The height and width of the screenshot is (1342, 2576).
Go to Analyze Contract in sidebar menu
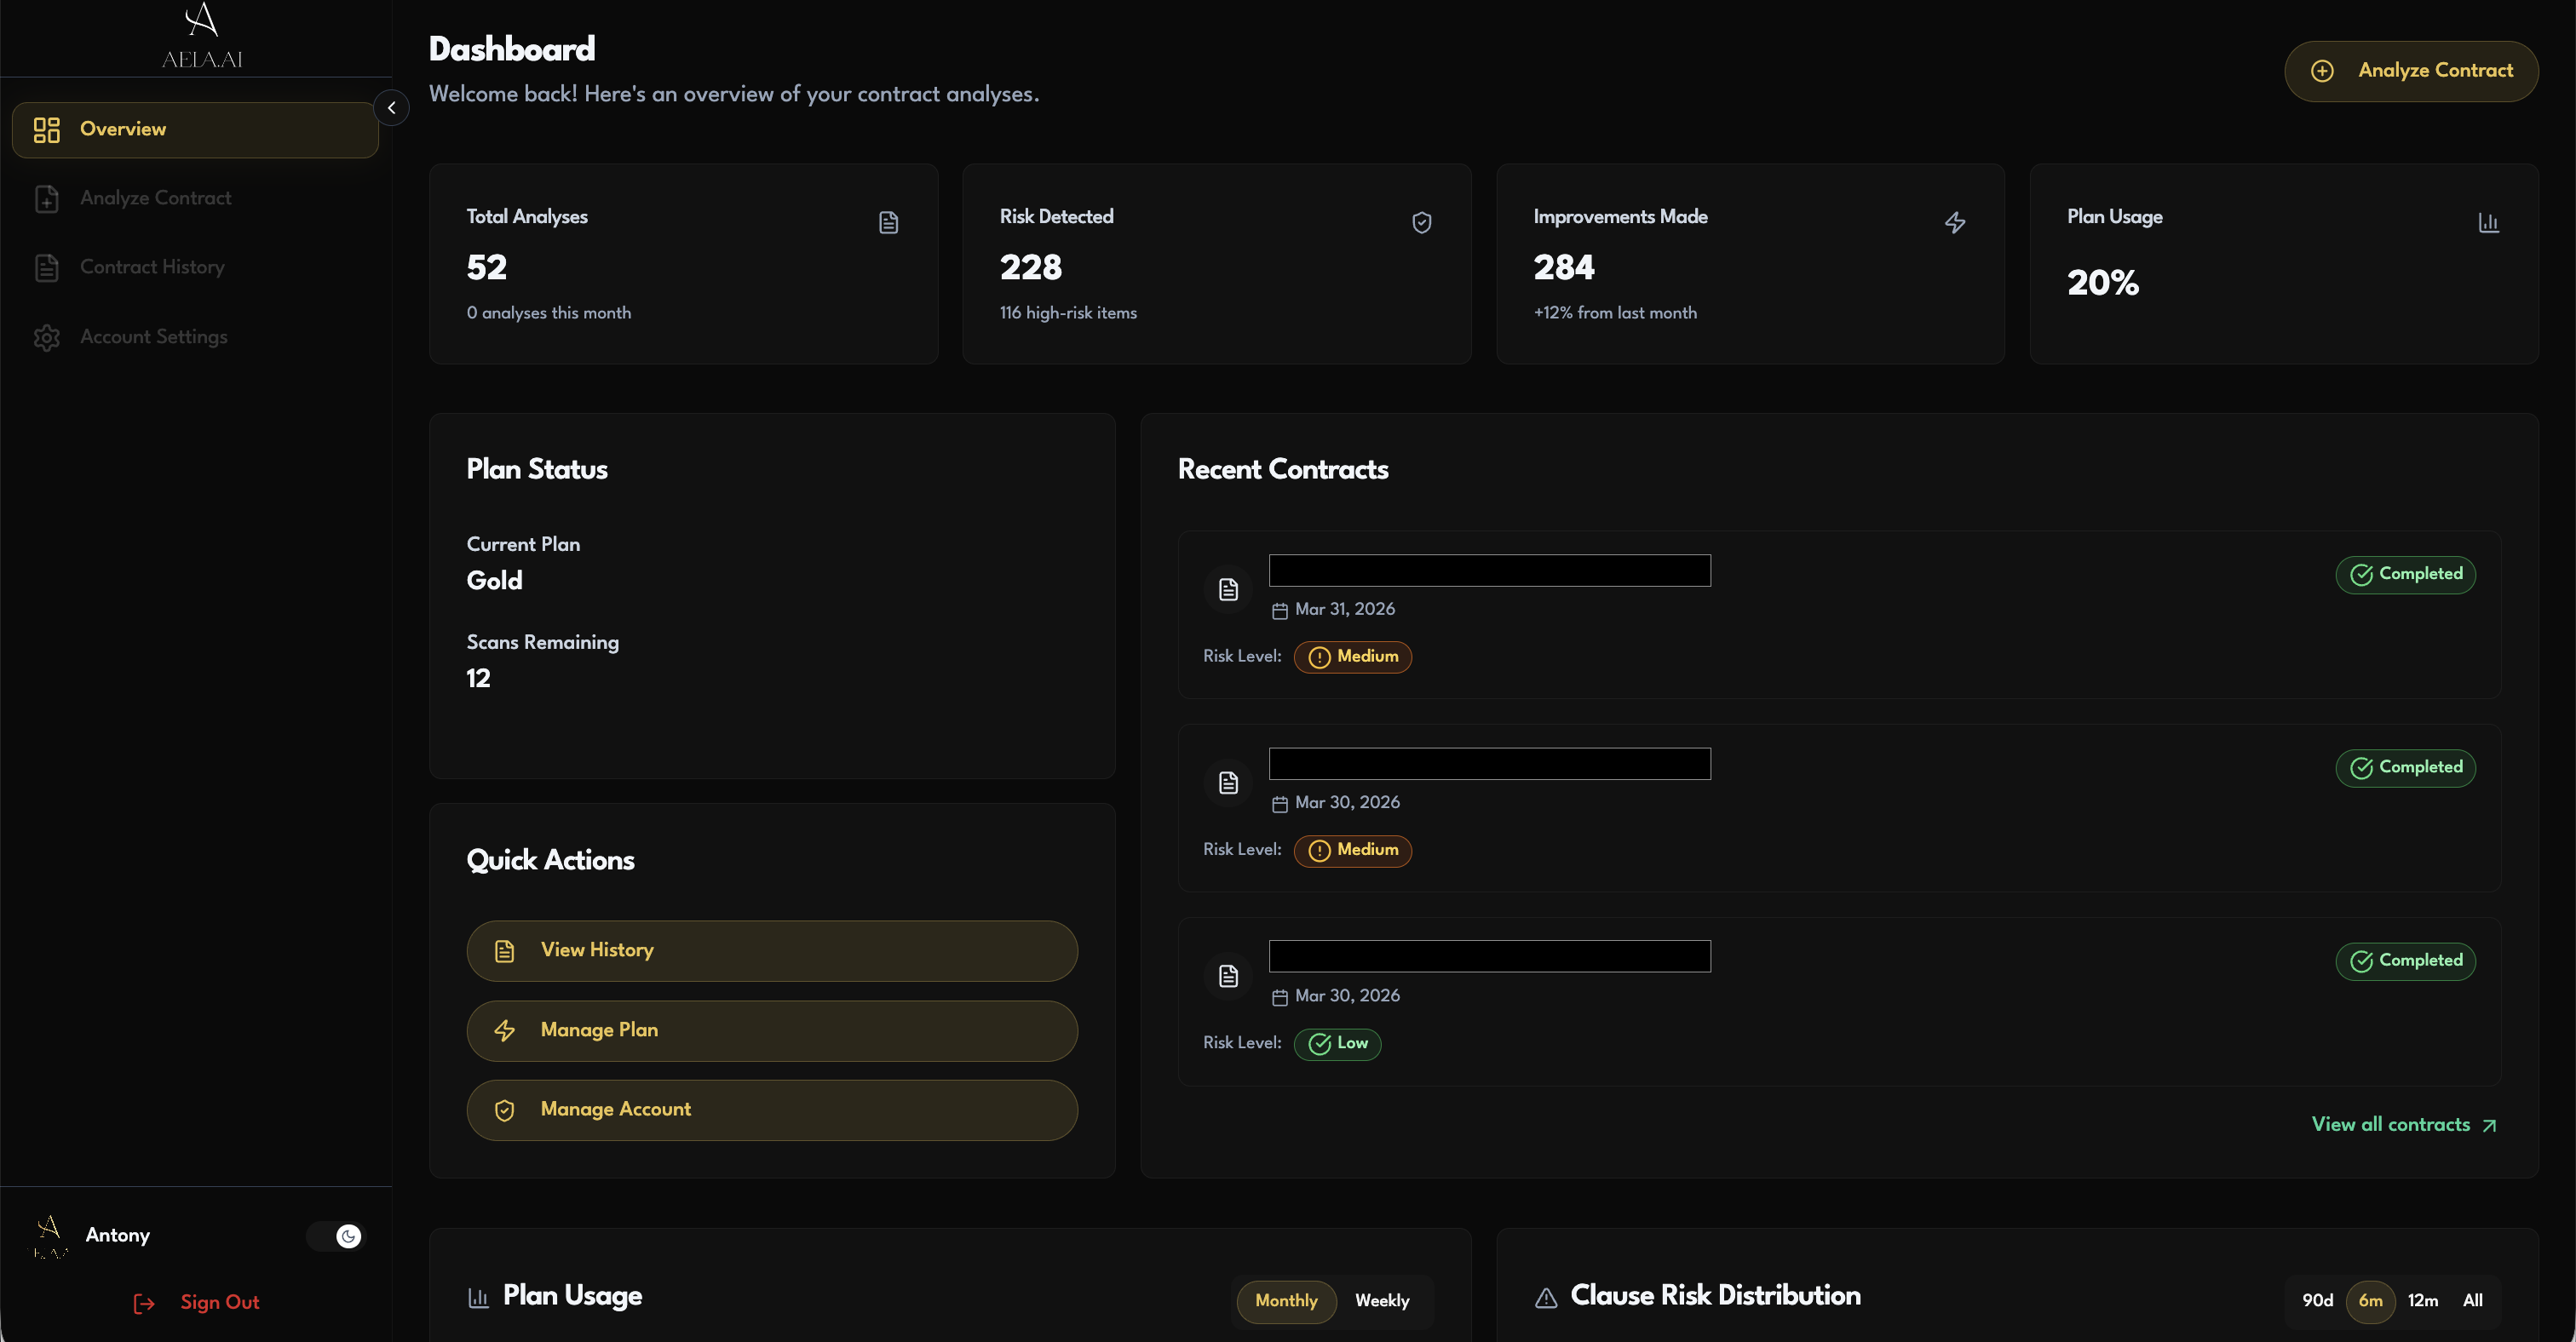click(155, 198)
